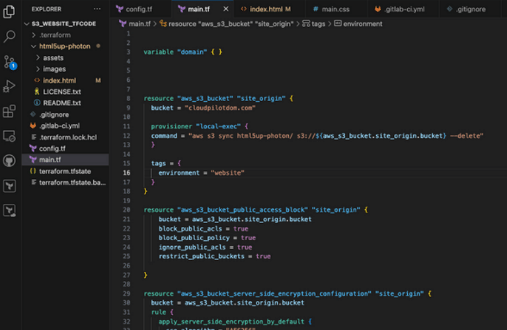Open the GitHub panel icon

point(9,161)
